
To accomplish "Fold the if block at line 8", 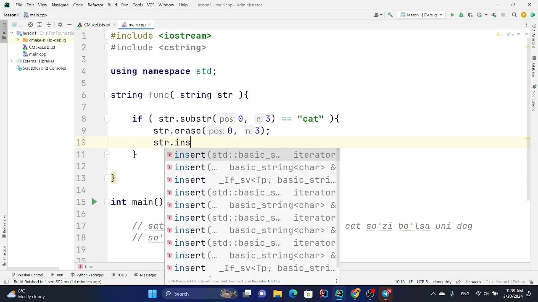I will (x=107, y=119).
